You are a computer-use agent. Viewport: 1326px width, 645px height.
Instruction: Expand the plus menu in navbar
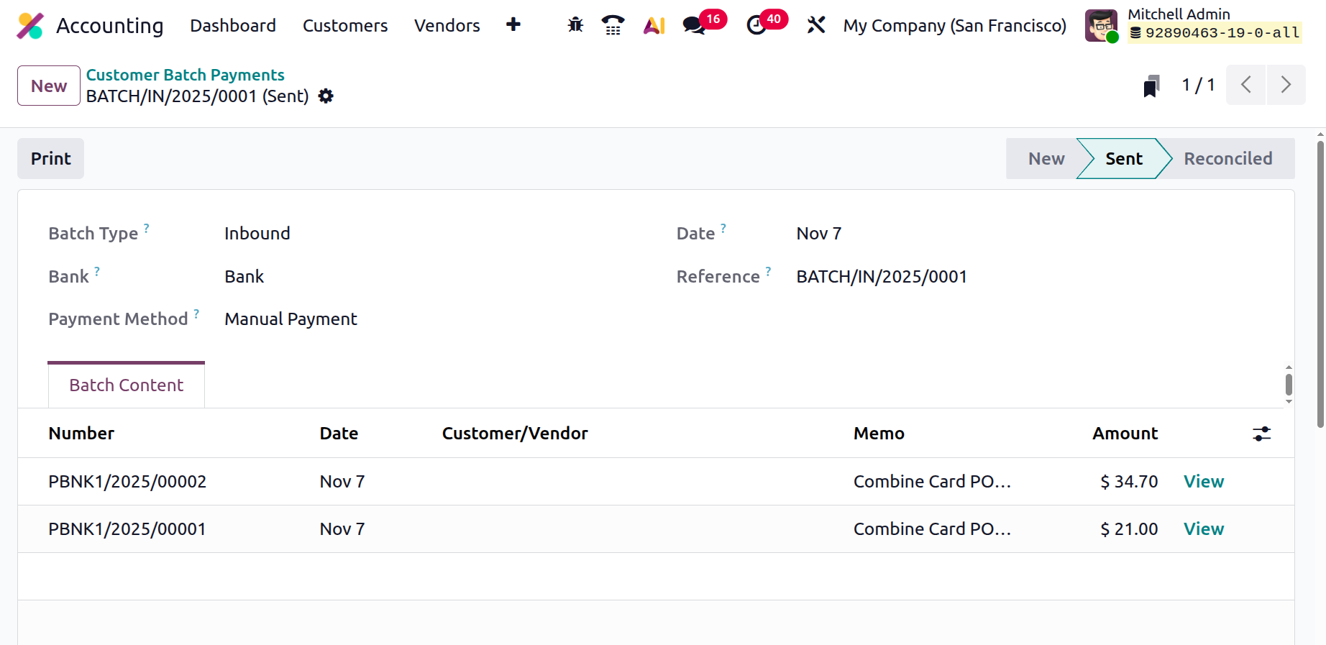click(x=513, y=25)
